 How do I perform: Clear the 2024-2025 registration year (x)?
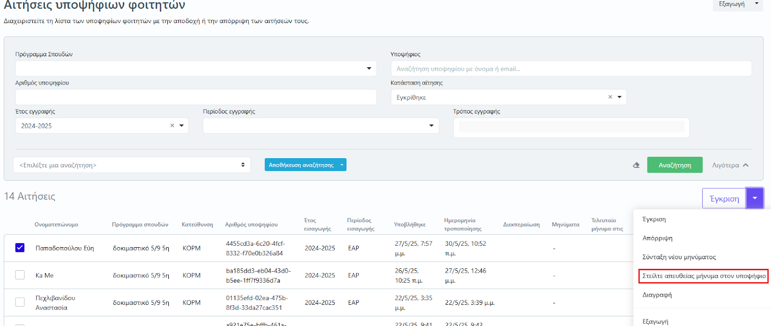click(172, 125)
